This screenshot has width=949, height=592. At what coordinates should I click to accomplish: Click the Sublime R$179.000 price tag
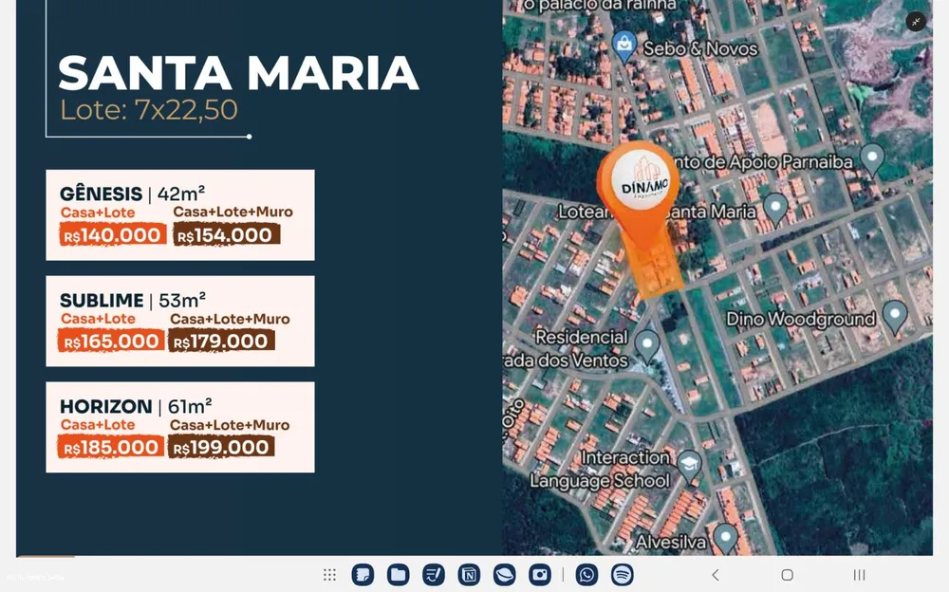[221, 341]
